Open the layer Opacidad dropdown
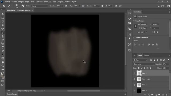 [168, 64]
